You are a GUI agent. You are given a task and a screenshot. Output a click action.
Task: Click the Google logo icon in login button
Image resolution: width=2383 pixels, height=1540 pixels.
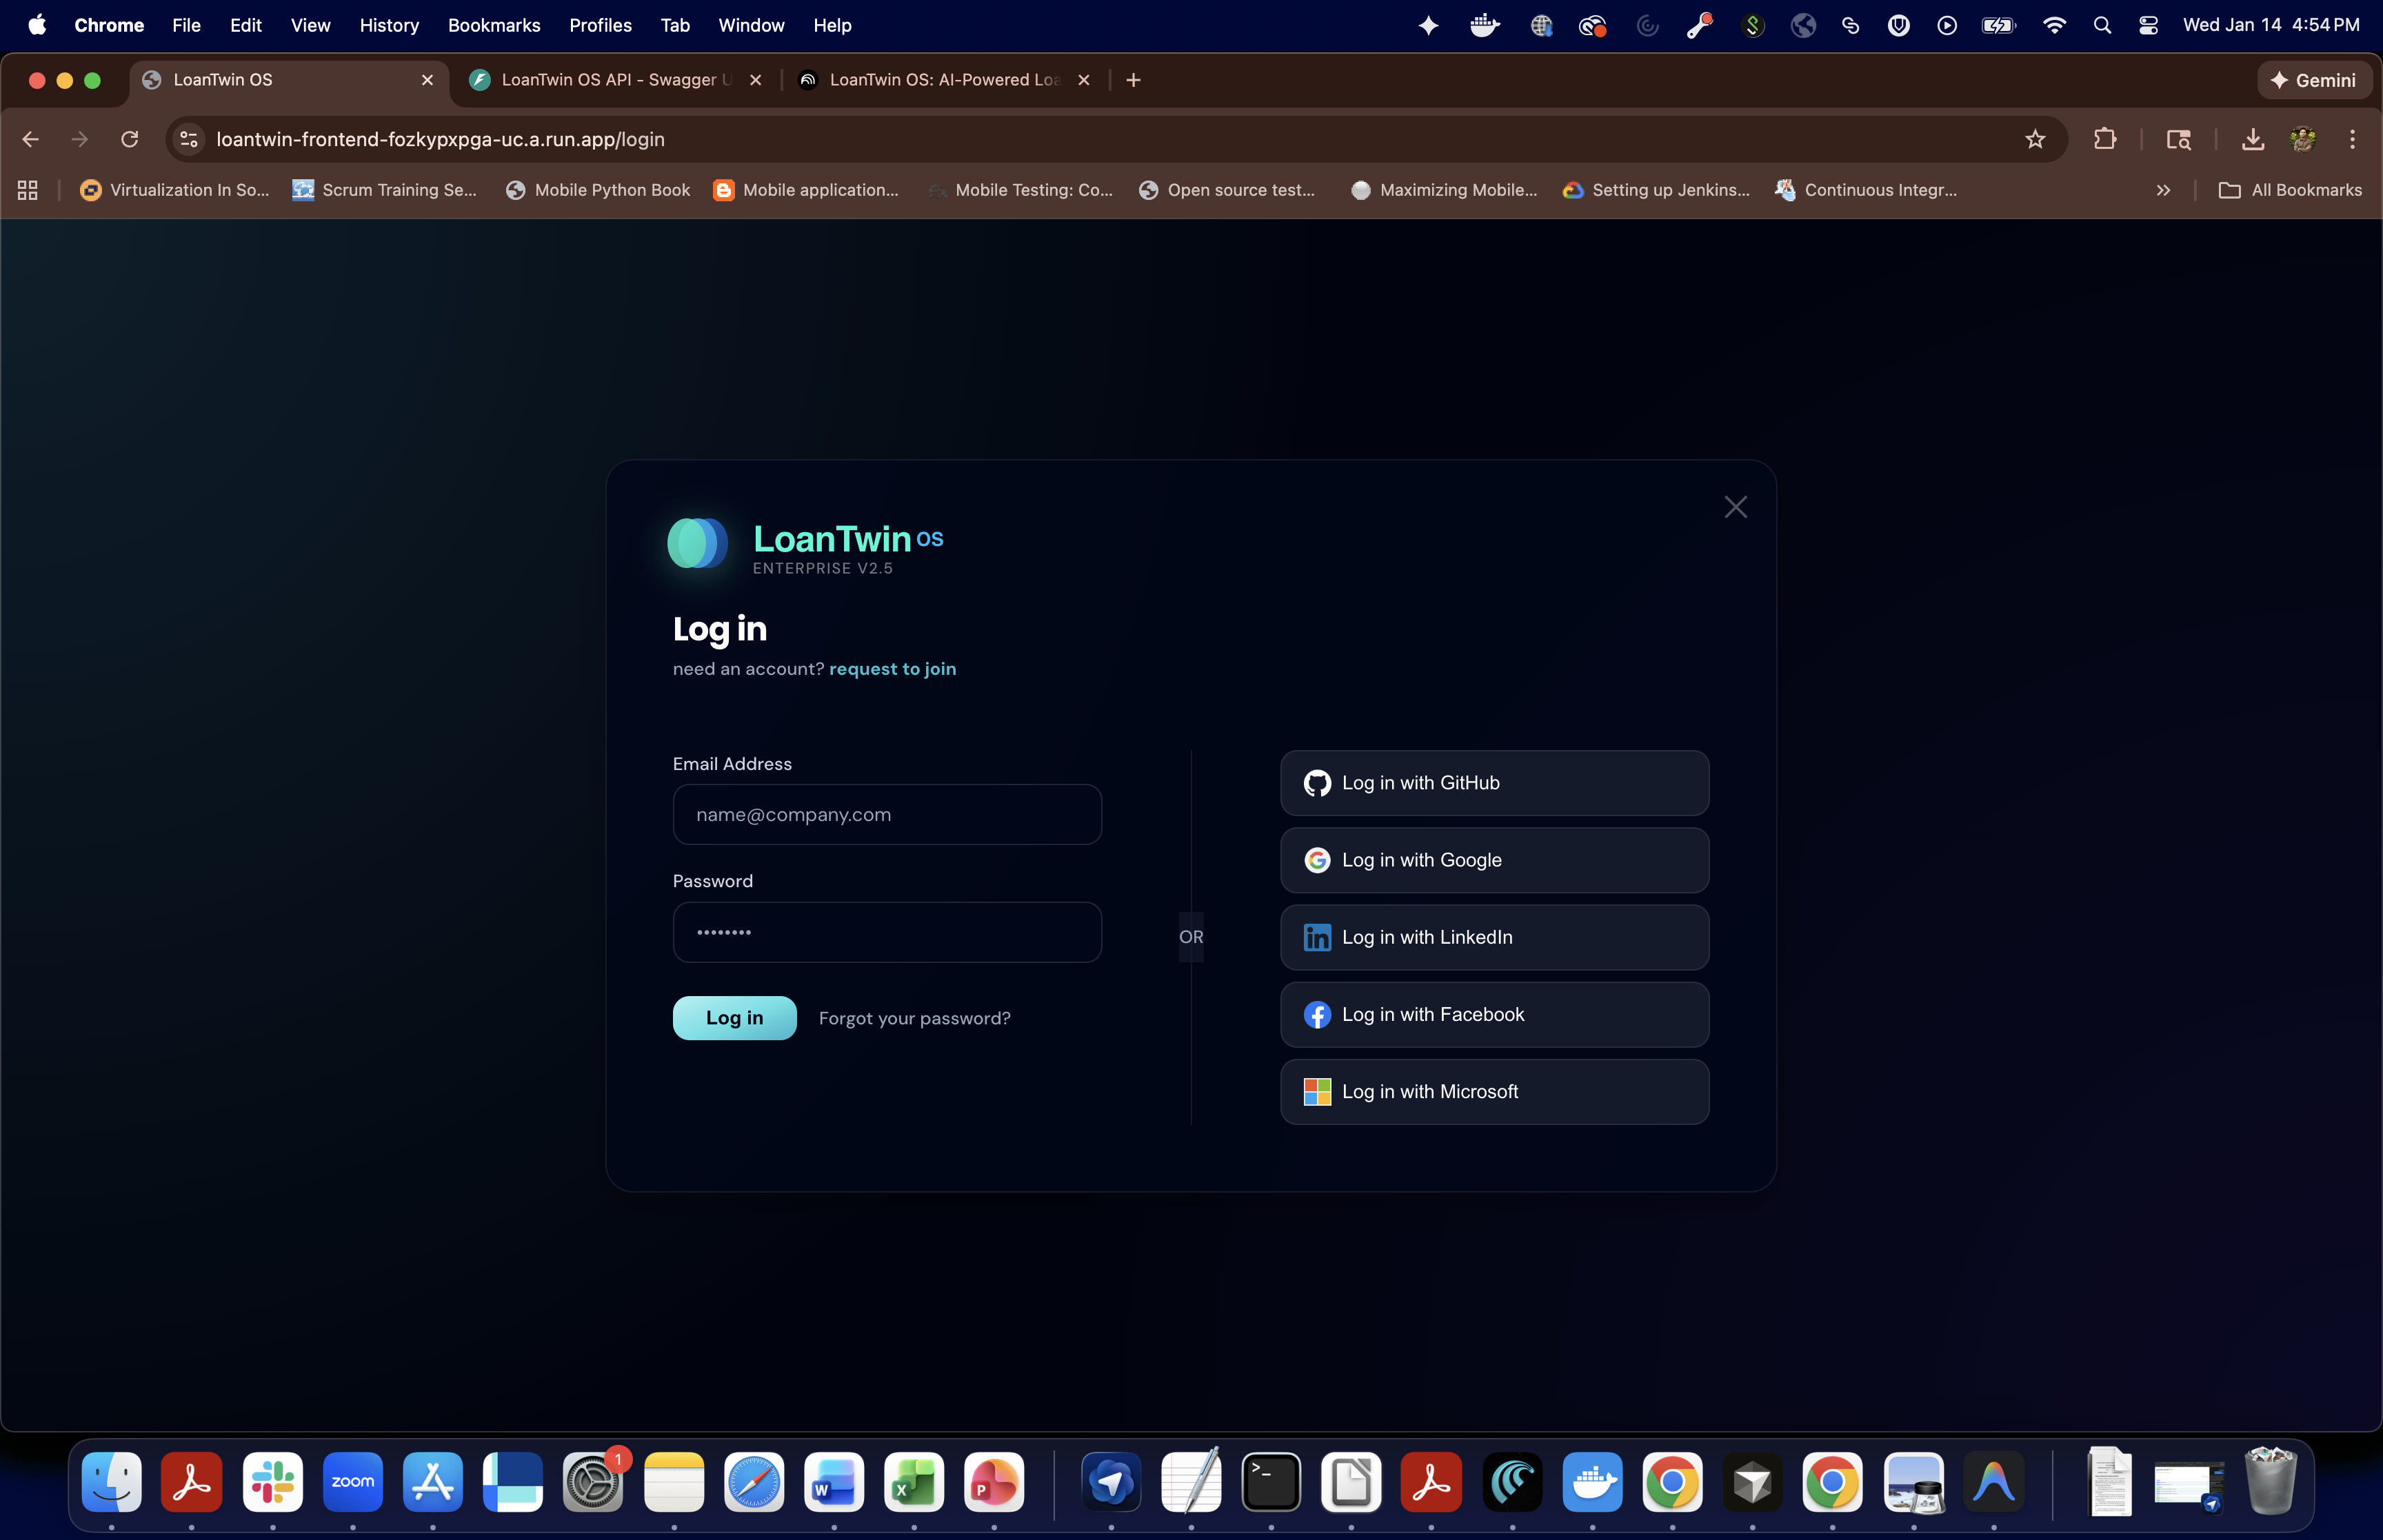tap(1317, 860)
